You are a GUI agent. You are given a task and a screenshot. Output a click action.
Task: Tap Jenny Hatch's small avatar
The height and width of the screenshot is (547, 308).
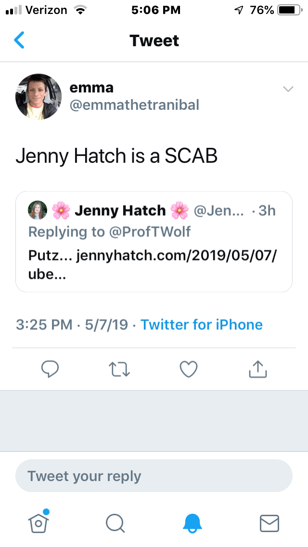click(x=38, y=210)
